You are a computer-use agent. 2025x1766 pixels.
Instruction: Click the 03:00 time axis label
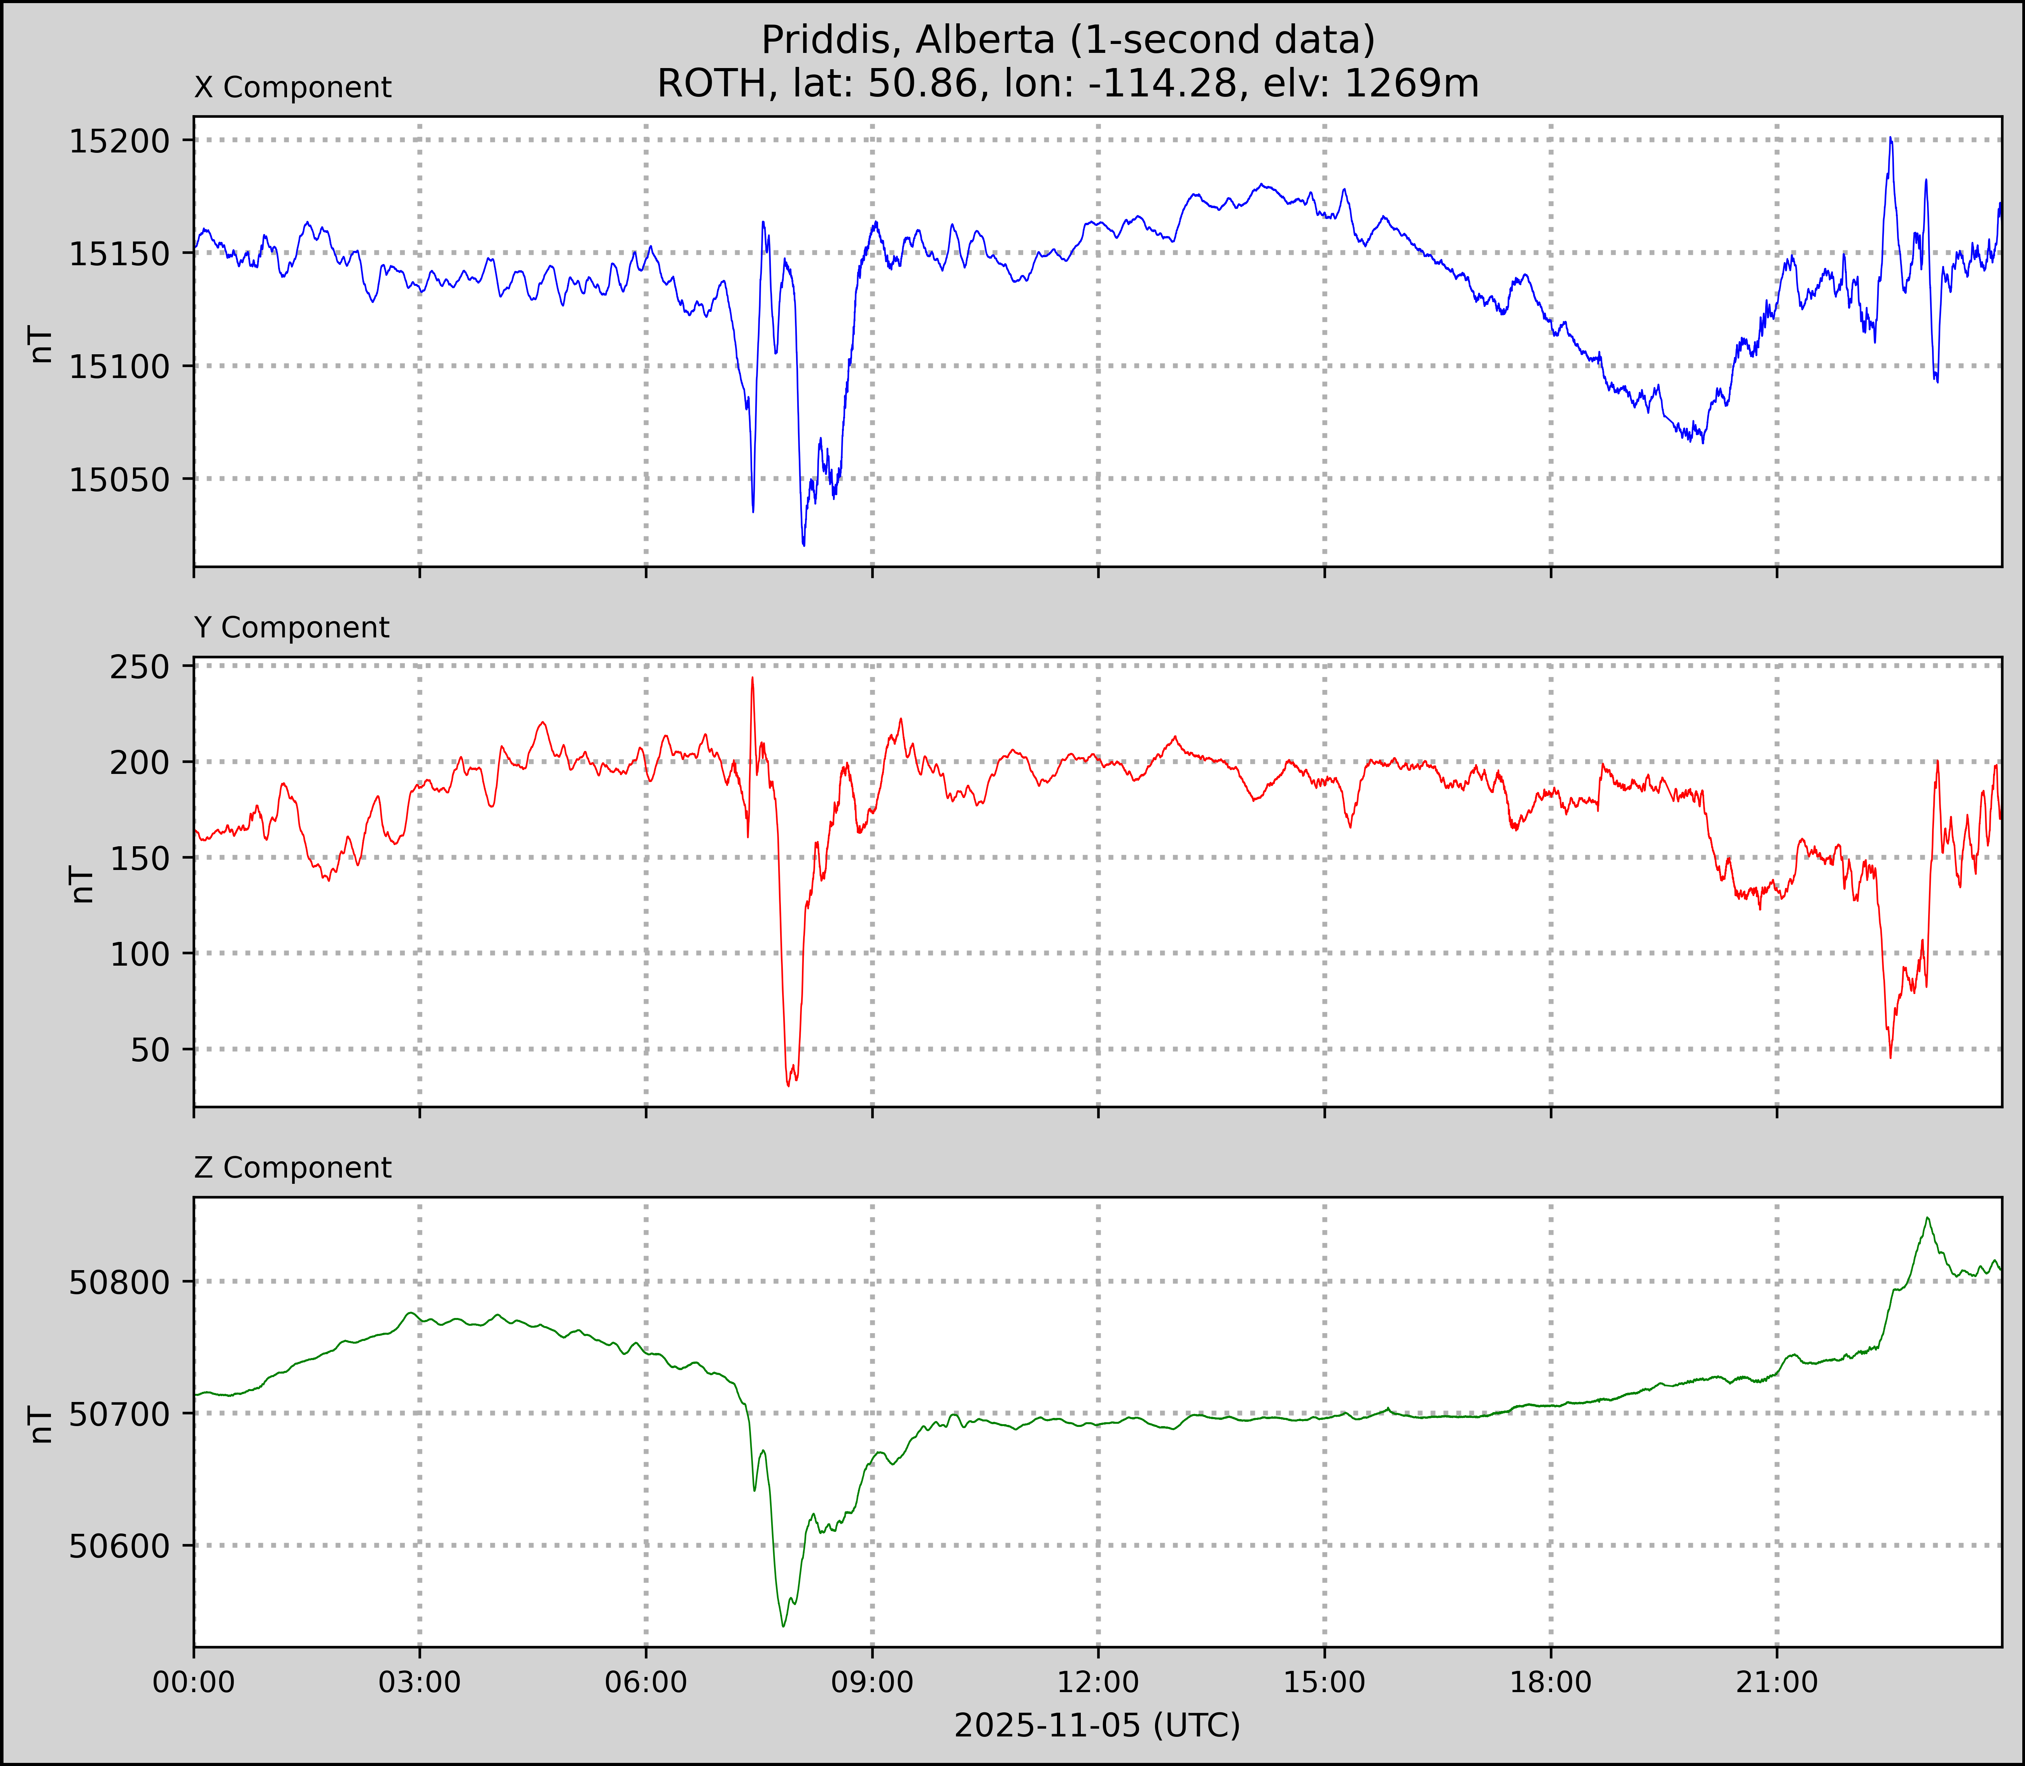[x=420, y=1682]
